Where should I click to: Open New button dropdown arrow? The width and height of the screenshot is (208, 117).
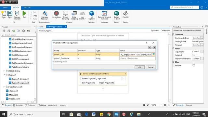tap(4, 19)
